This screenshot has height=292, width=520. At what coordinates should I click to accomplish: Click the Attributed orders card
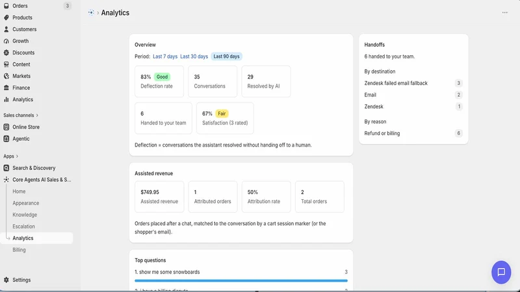pos(213,197)
